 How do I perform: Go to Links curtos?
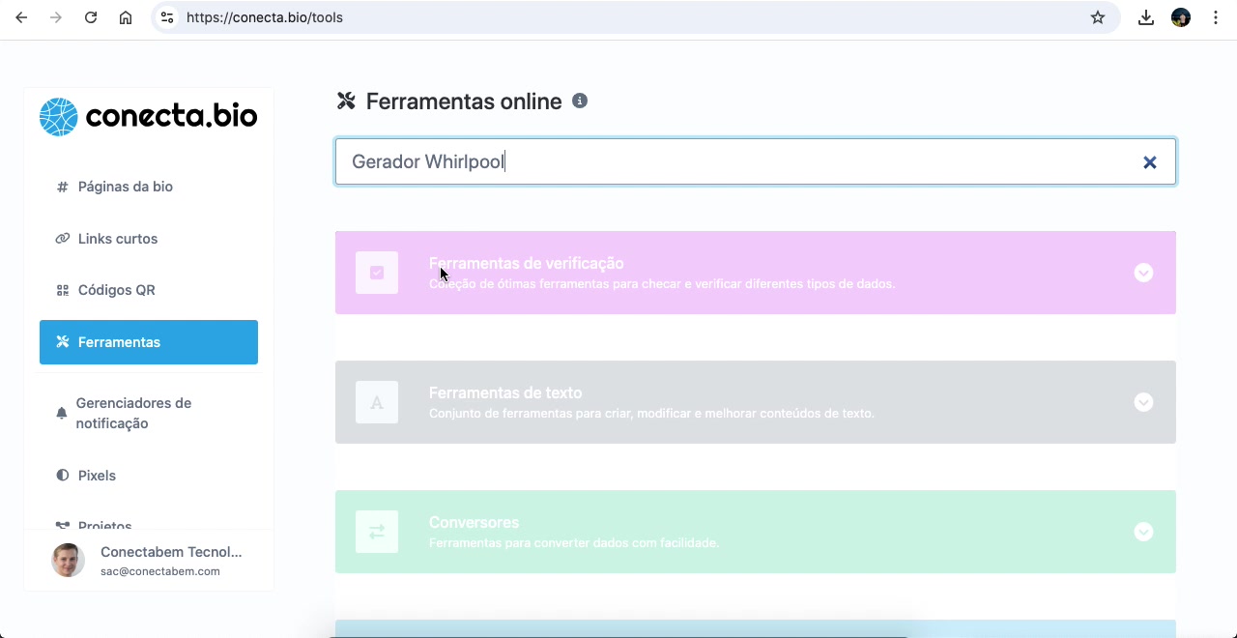(x=117, y=239)
